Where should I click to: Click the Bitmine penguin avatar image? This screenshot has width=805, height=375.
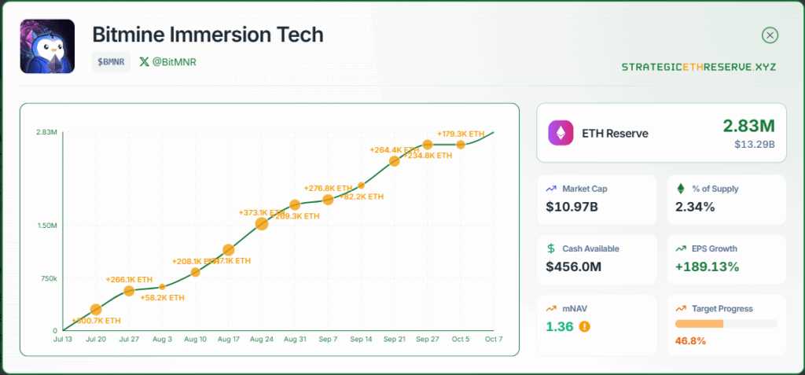coord(47,46)
